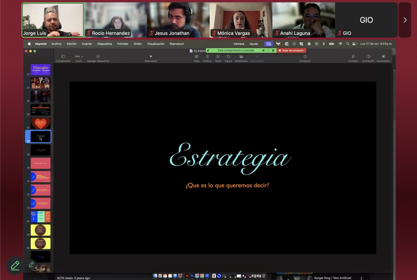Show next participants with right chevron
Viewport: 417px width, 280px height.
[405, 20]
